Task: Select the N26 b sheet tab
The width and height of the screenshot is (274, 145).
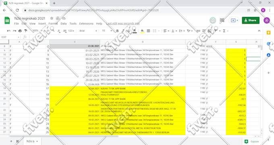Action: pyautogui.click(x=32, y=141)
